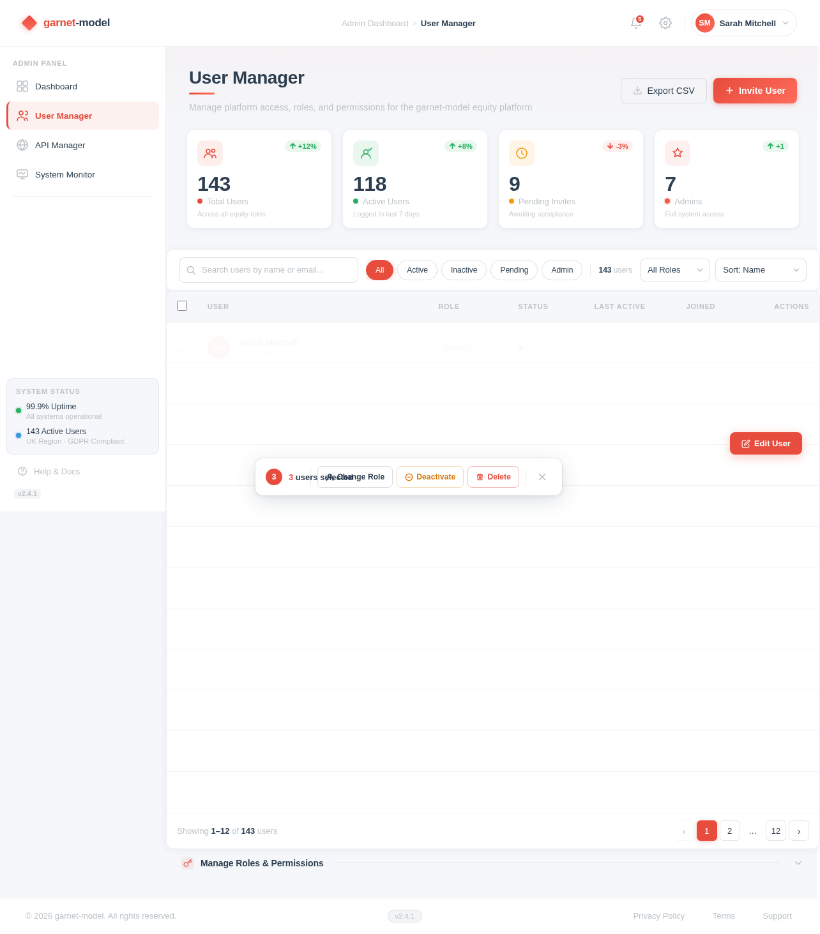The width and height of the screenshot is (820, 934).
Task: Open the All Roles dropdown
Action: (x=674, y=270)
